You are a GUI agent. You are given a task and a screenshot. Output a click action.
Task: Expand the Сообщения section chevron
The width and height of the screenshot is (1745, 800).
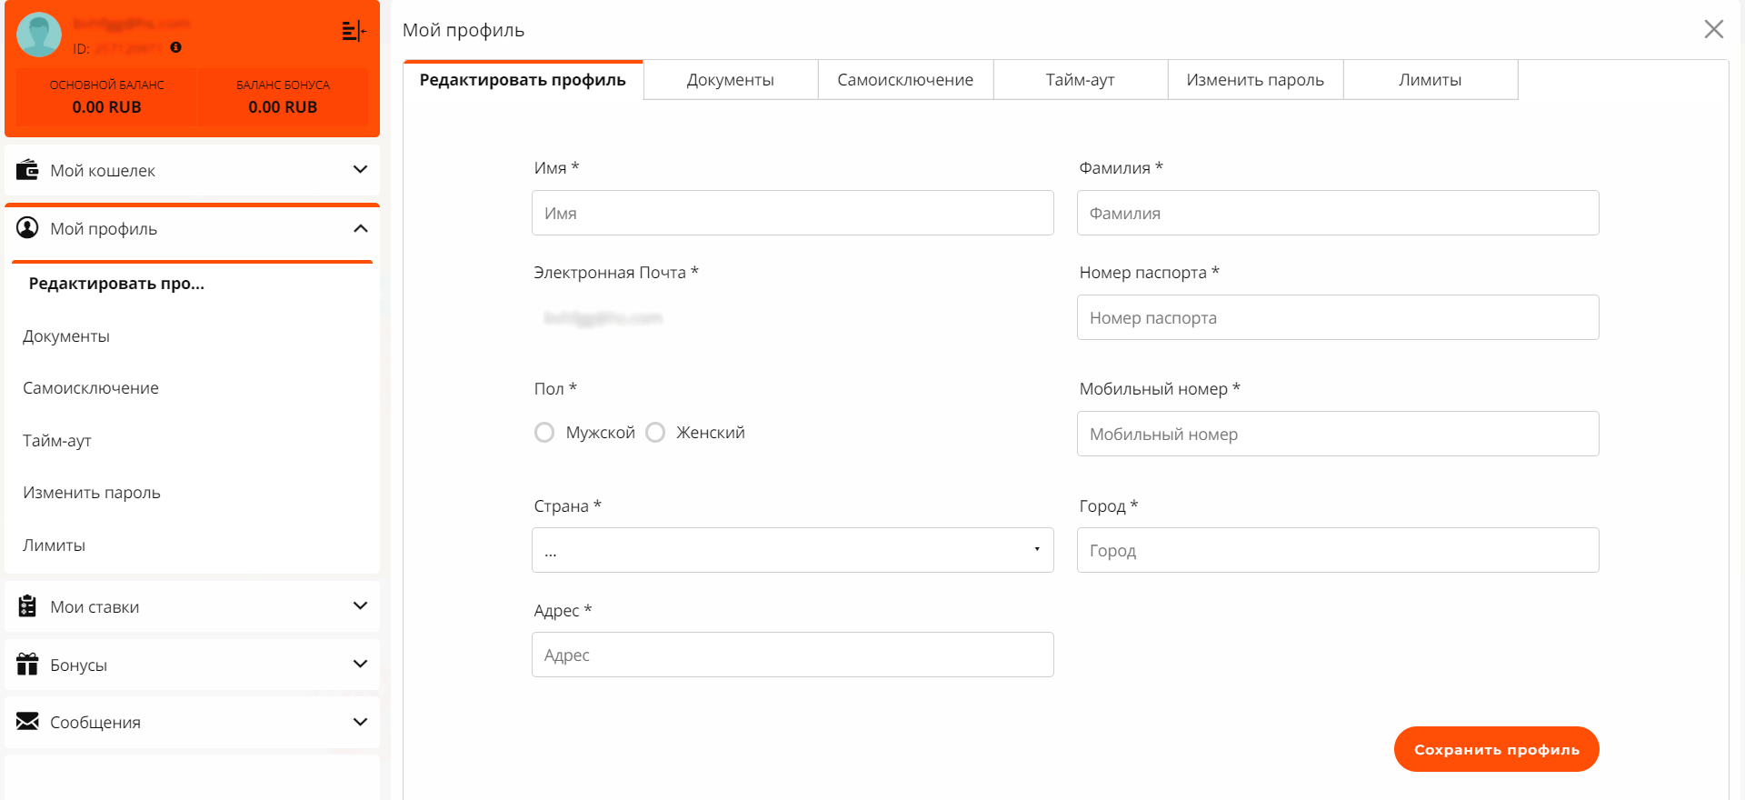[360, 722]
